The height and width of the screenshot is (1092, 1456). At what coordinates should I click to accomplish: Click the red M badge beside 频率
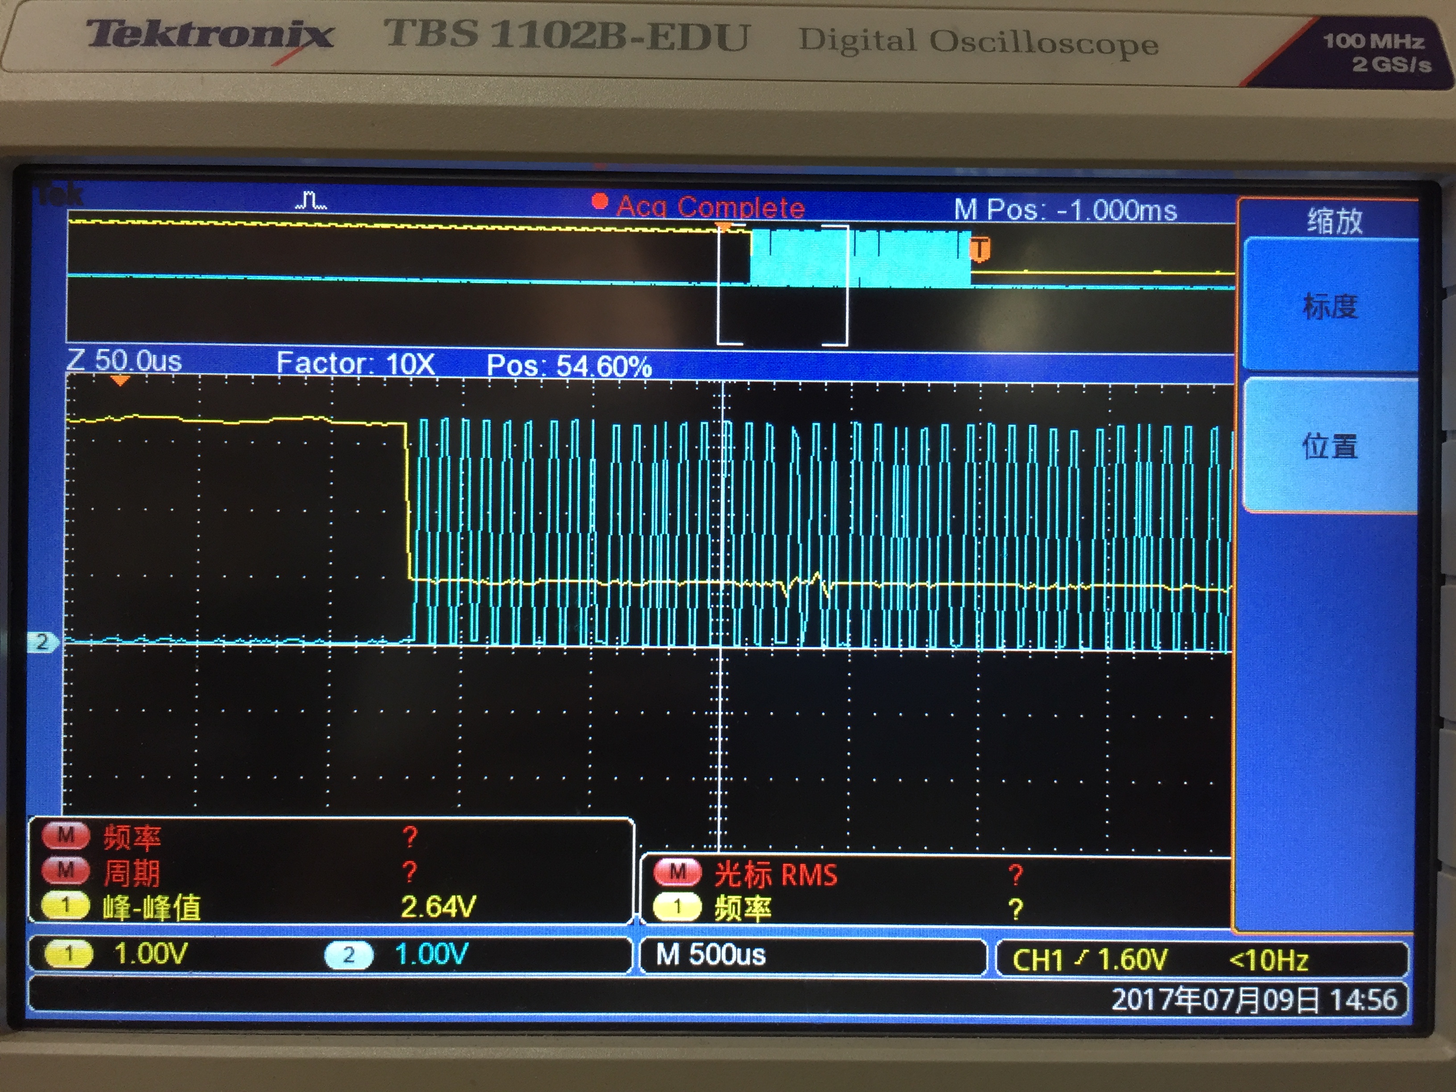(65, 836)
